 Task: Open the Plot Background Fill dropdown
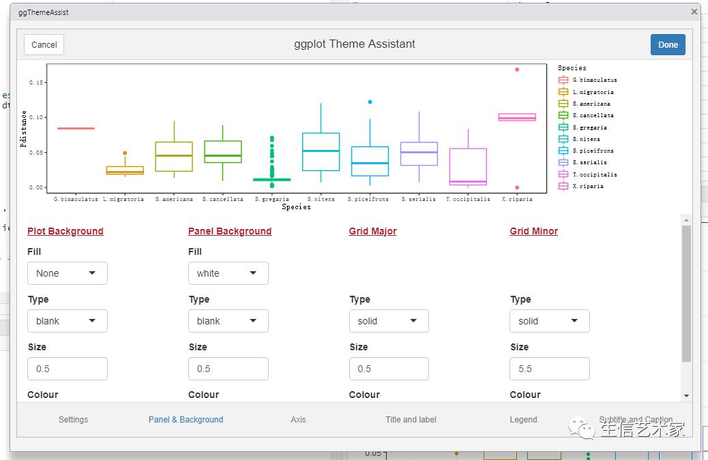67,273
